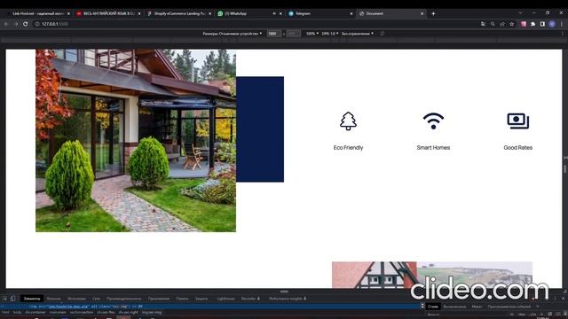Screen dimensions: 568x319
Task: Click the Smart Homes wifi icon
Action: coord(433,121)
